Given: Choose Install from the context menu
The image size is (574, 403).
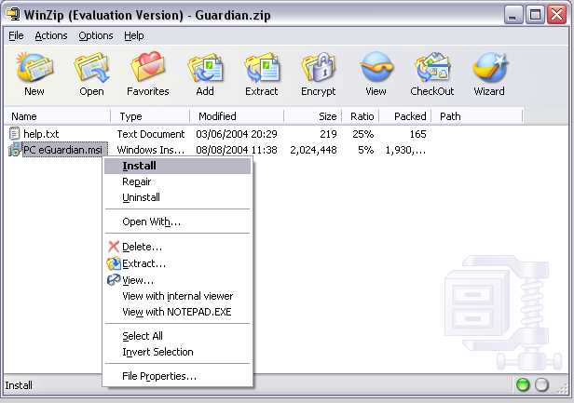Looking at the screenshot, I should 139,166.
